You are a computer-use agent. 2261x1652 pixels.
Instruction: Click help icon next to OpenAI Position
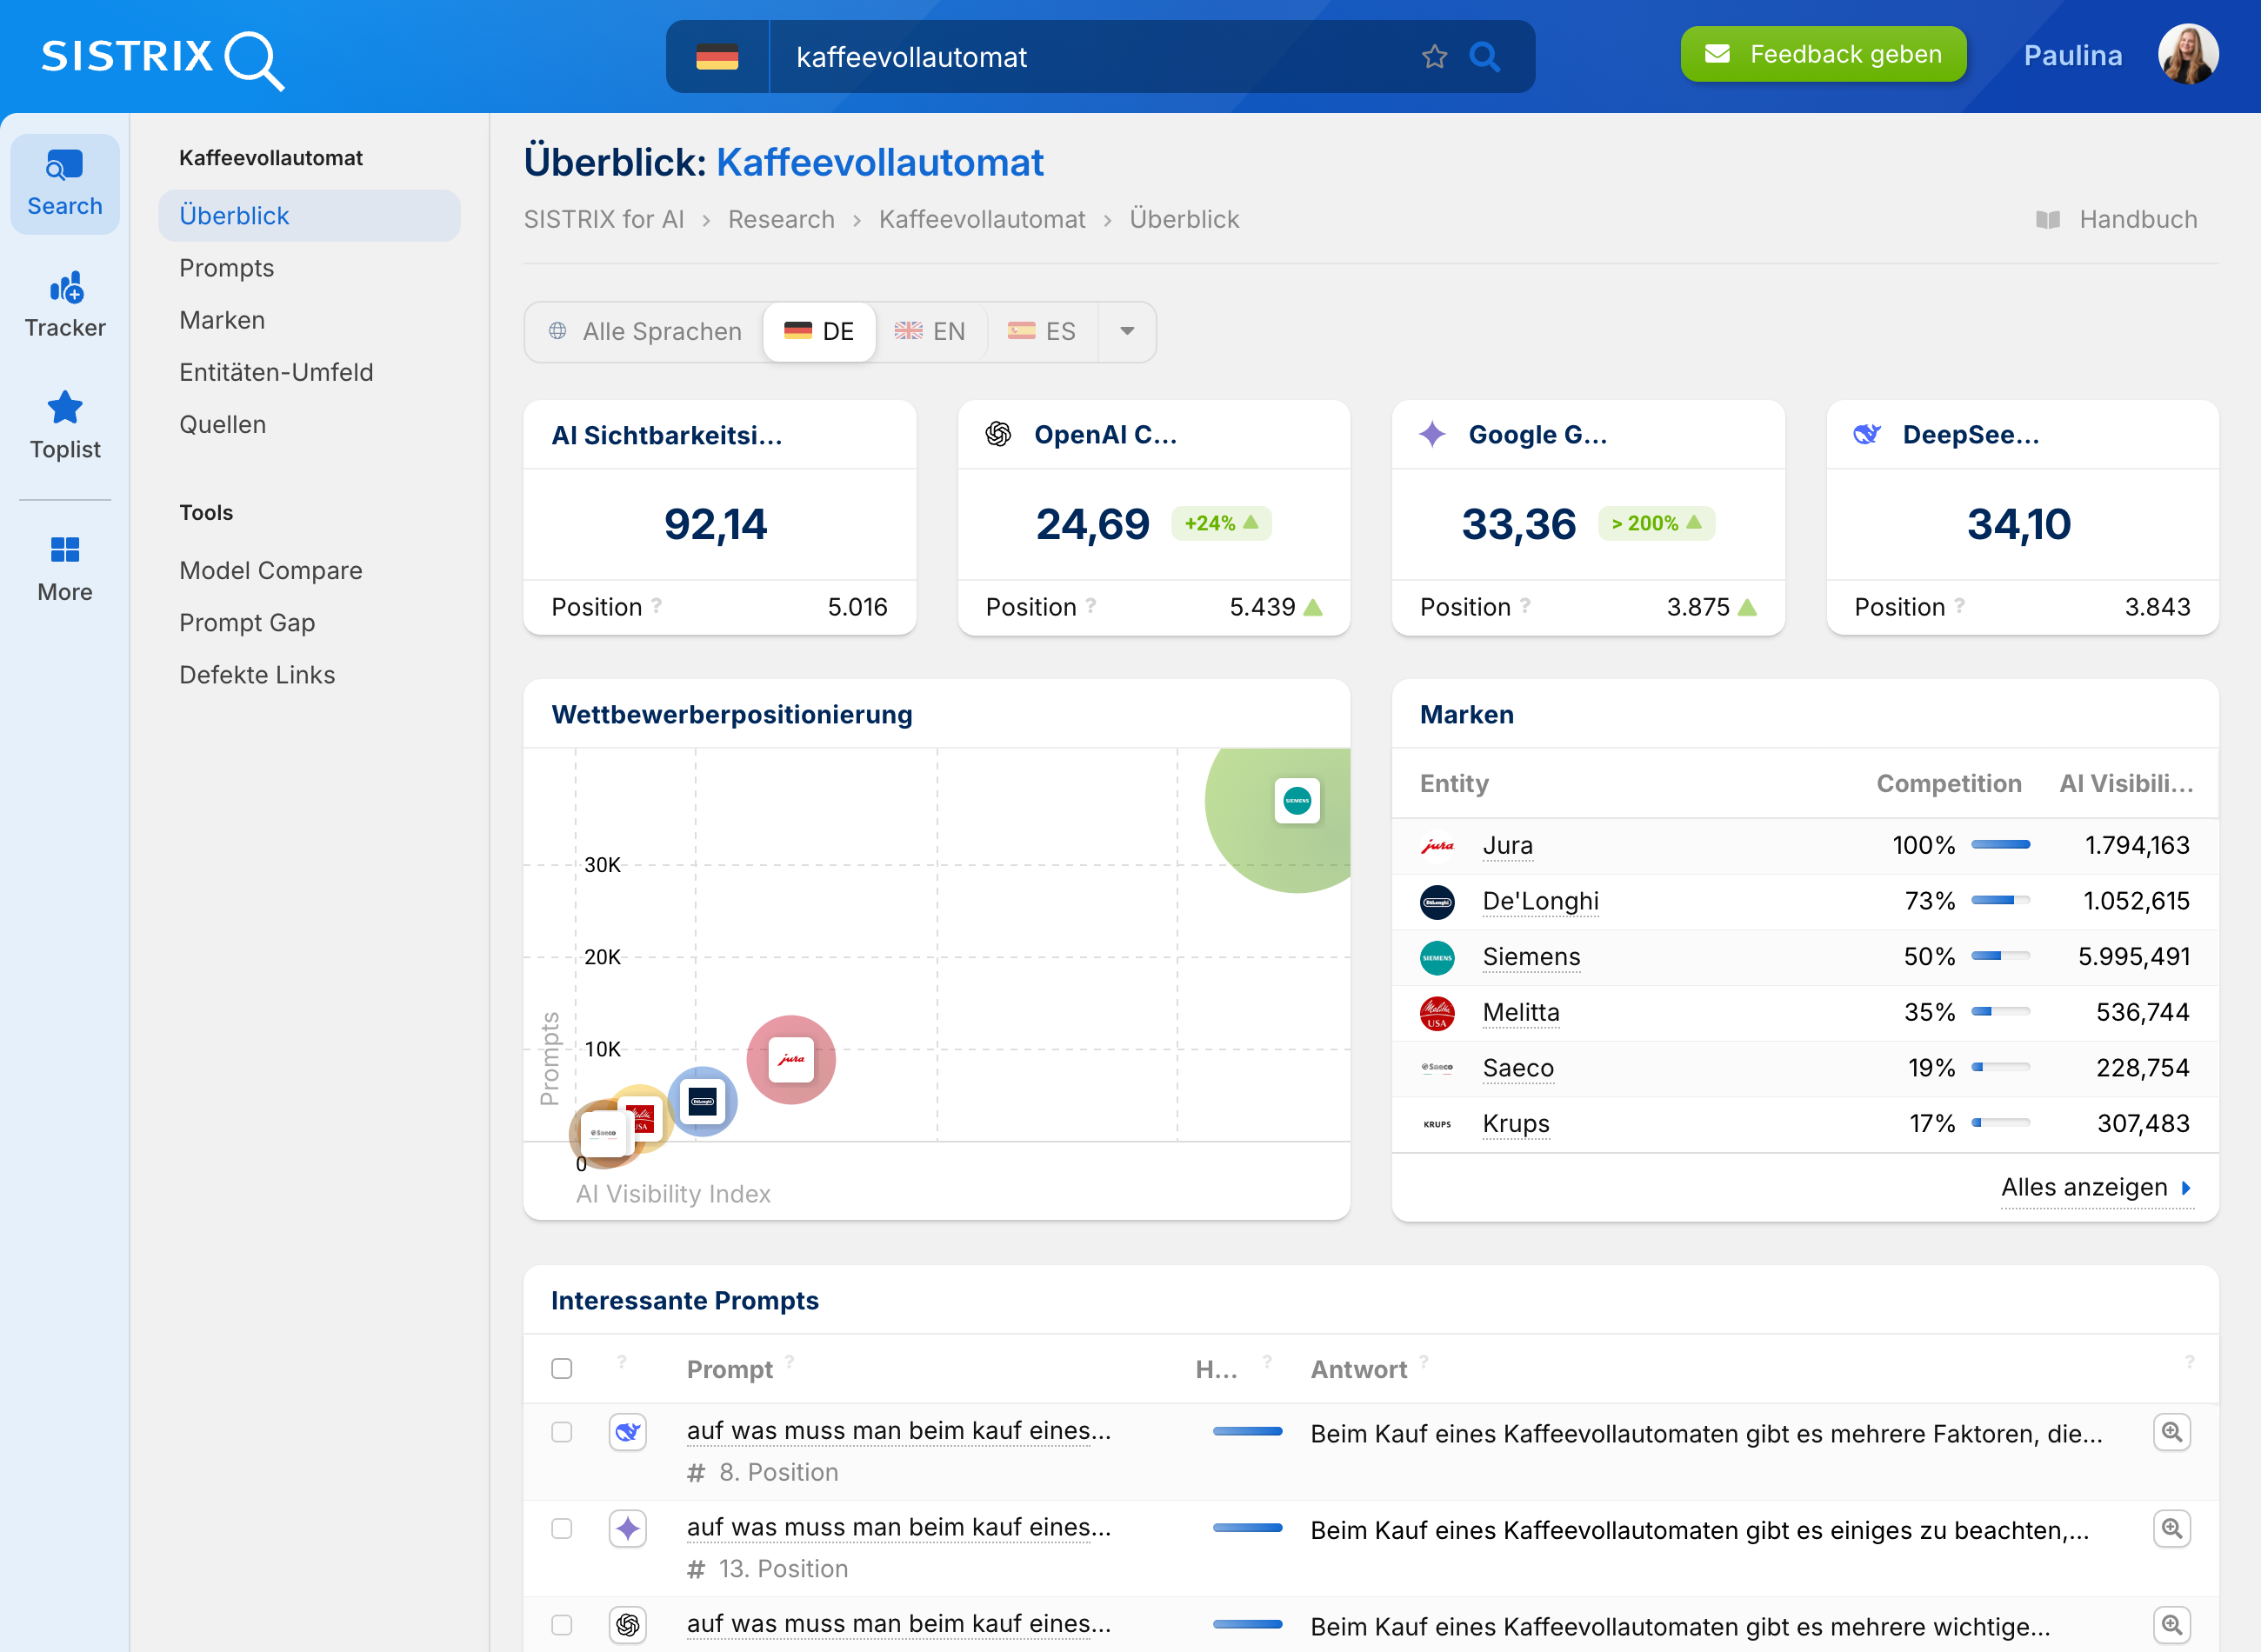pyautogui.click(x=1091, y=605)
